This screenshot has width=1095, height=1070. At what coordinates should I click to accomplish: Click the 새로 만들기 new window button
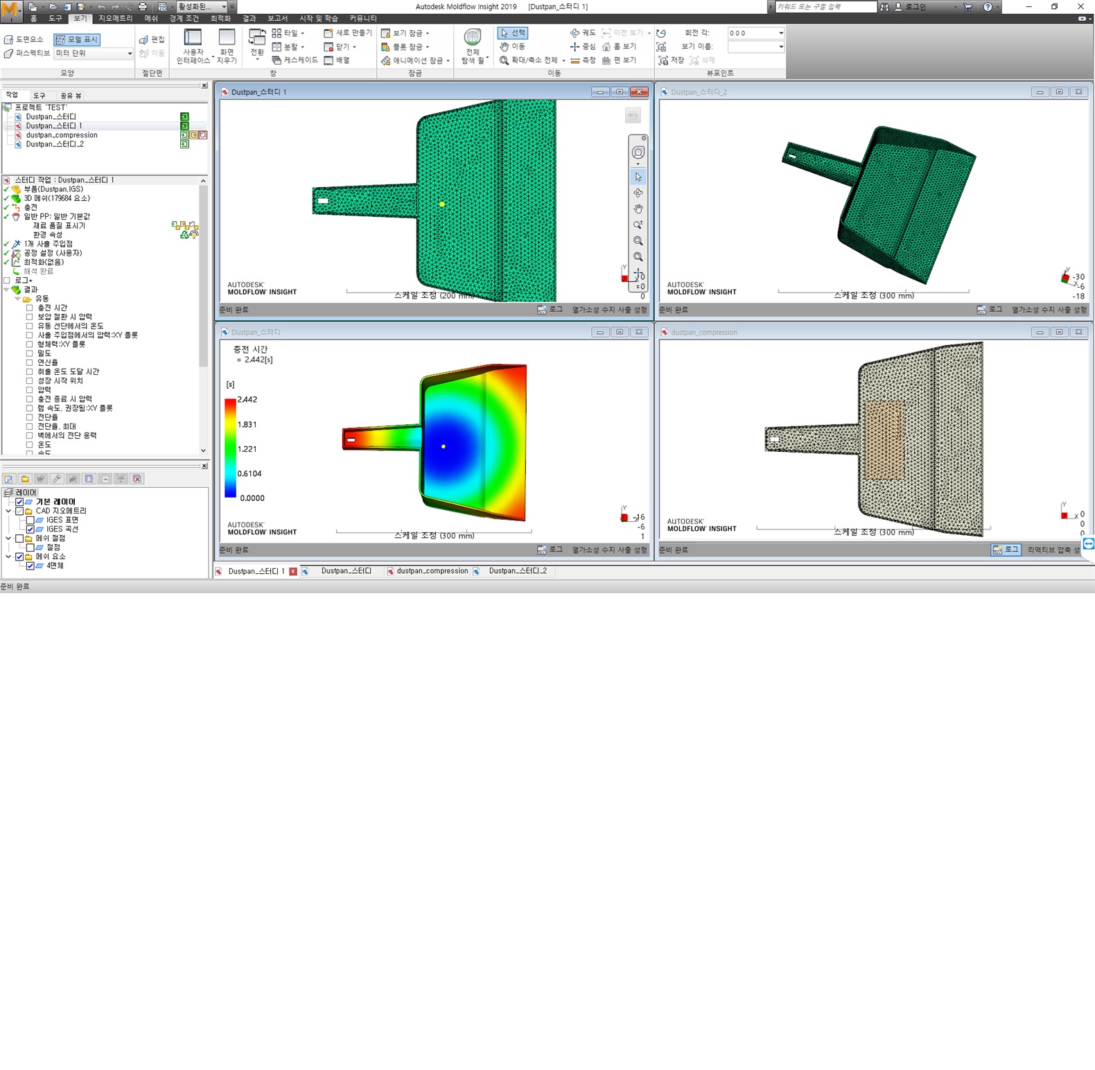(x=348, y=33)
